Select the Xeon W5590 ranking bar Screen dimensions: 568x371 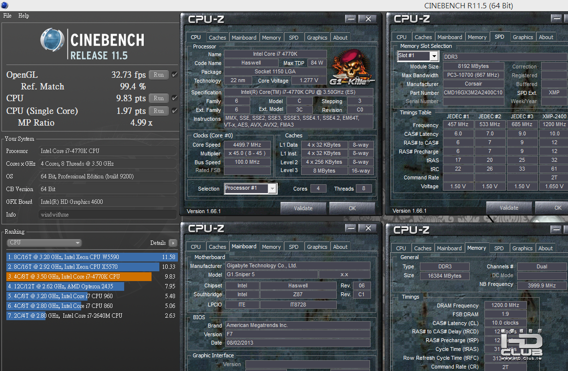[92, 257]
